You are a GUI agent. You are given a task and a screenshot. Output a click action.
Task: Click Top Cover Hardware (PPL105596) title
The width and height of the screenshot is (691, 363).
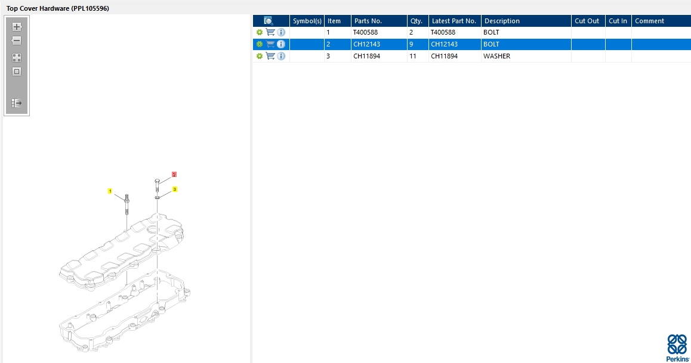coord(58,8)
